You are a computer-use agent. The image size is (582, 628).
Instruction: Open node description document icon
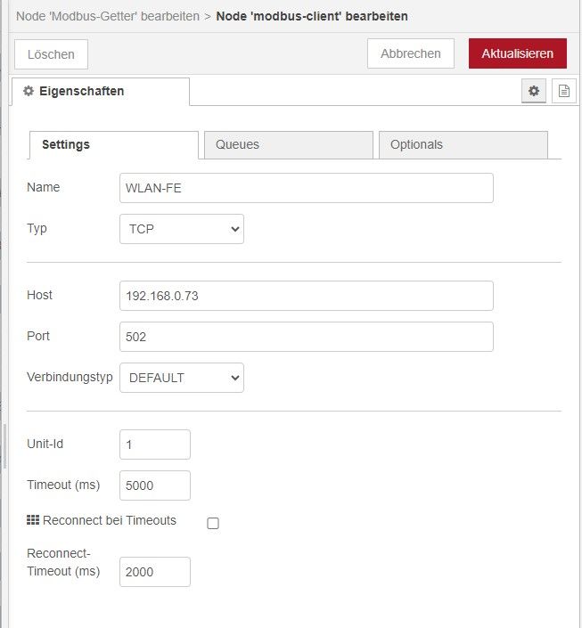(x=563, y=91)
